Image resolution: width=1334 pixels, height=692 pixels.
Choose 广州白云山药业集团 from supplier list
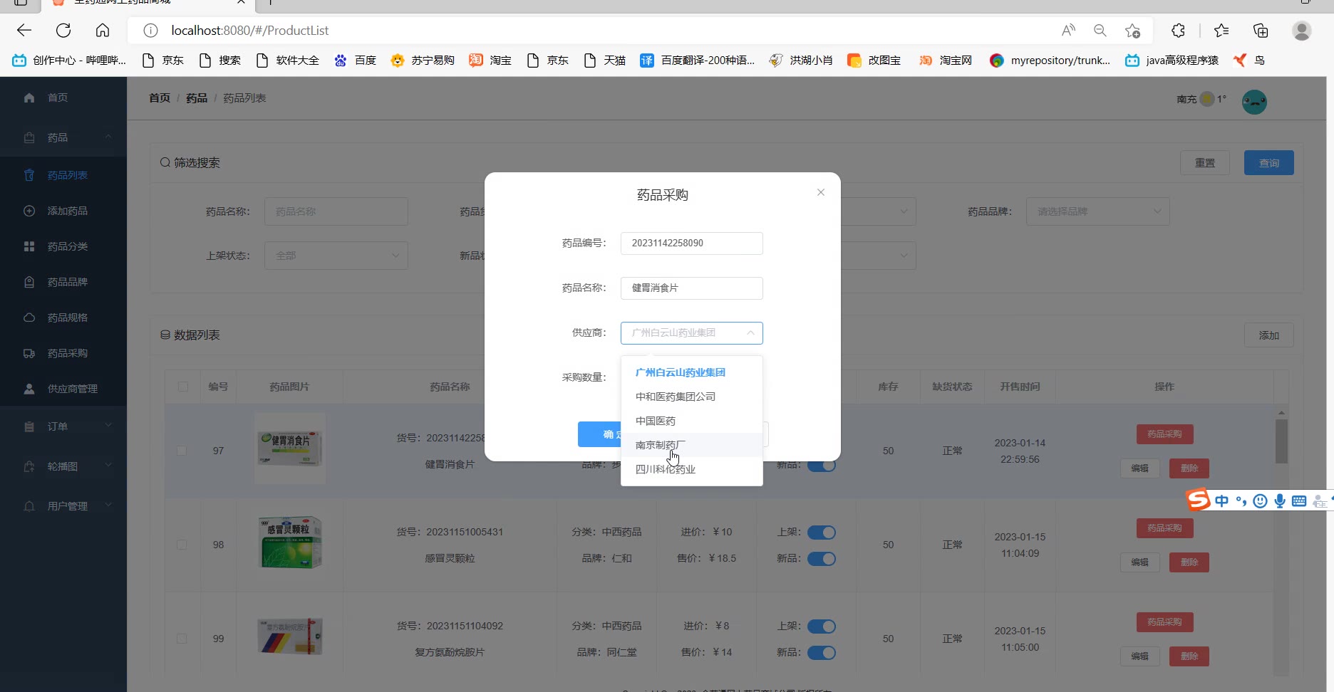pos(692,372)
